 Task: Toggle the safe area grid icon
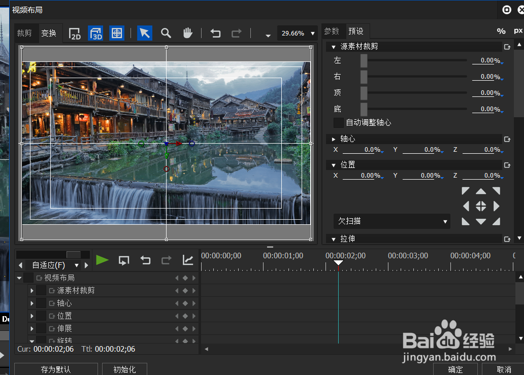117,33
